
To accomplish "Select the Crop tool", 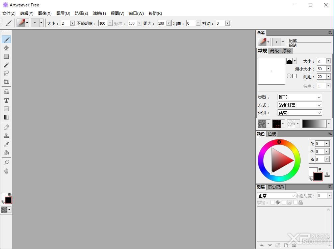I will coord(6,82).
